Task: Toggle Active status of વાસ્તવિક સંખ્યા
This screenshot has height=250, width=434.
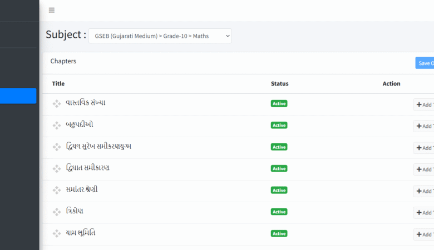Action: coord(279,103)
